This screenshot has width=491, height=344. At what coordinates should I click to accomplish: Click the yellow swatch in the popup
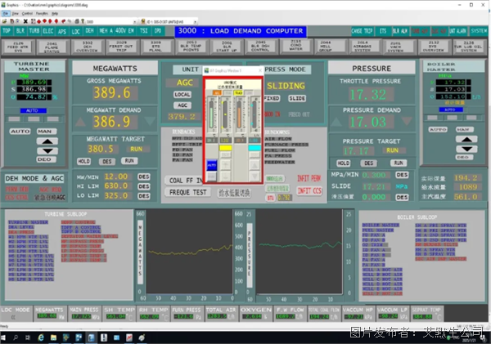click(x=225, y=148)
